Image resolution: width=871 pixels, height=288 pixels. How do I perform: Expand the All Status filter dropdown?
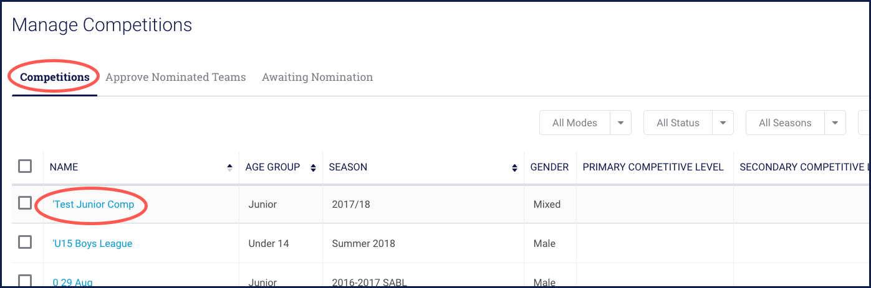tap(688, 123)
